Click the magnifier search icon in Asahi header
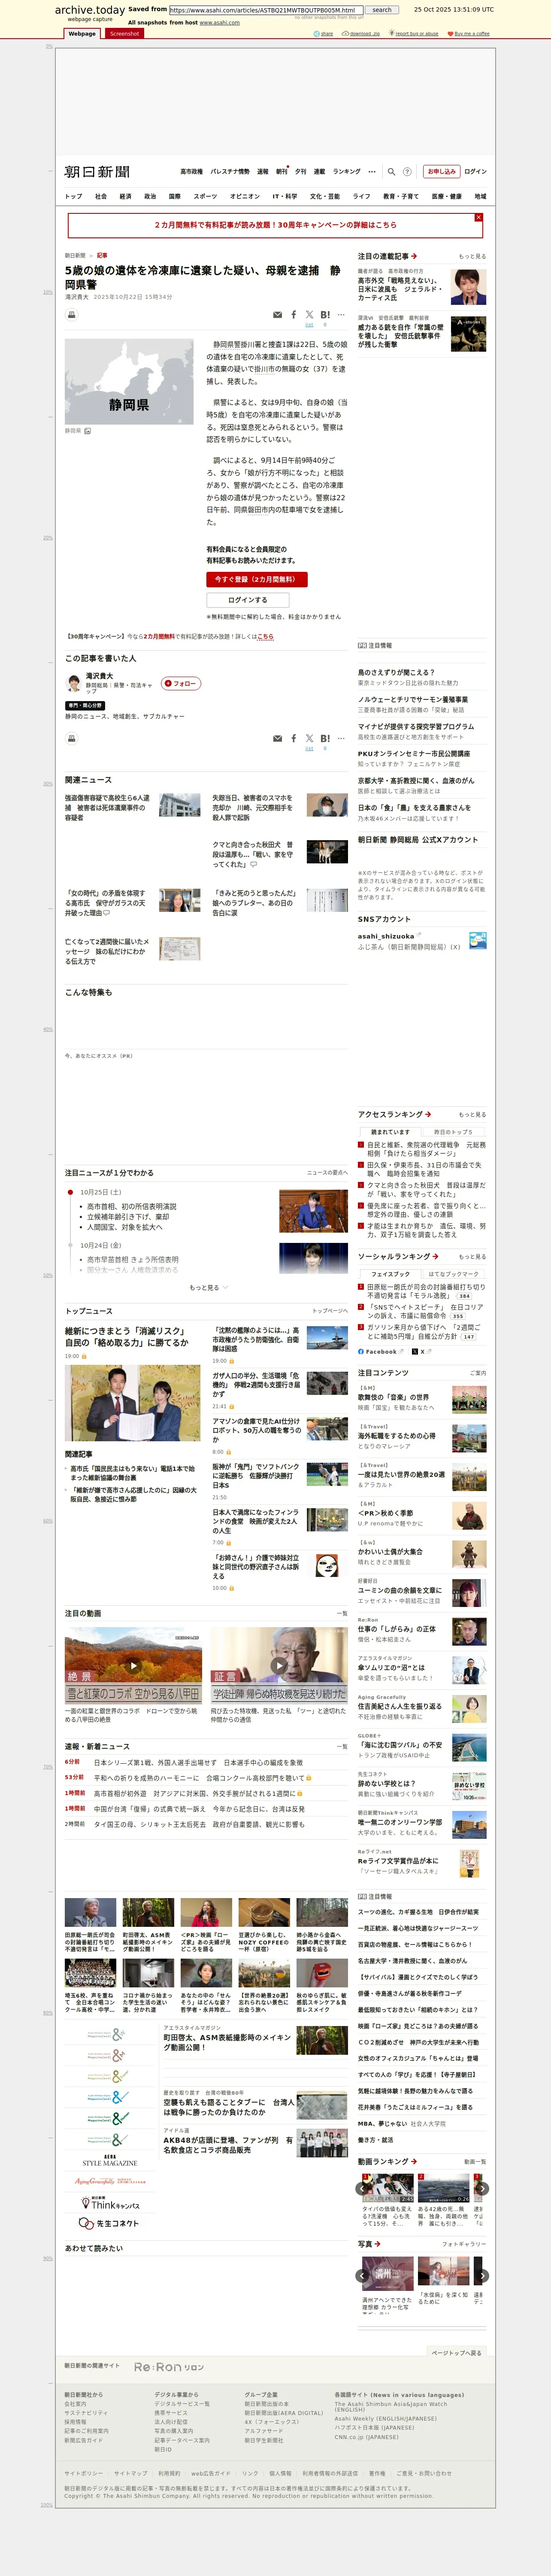Image resolution: width=551 pixels, height=2576 pixels. (x=391, y=172)
